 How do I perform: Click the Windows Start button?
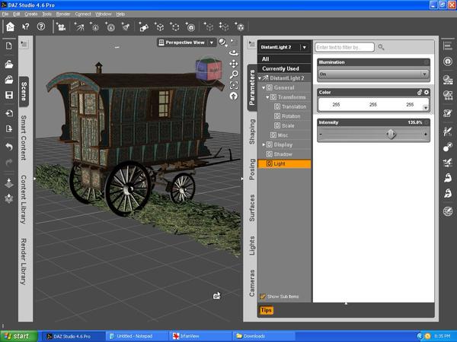pyautogui.click(x=19, y=336)
